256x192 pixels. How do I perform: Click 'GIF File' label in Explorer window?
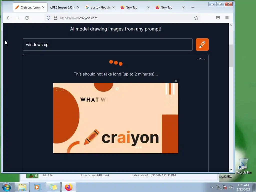click(48, 175)
